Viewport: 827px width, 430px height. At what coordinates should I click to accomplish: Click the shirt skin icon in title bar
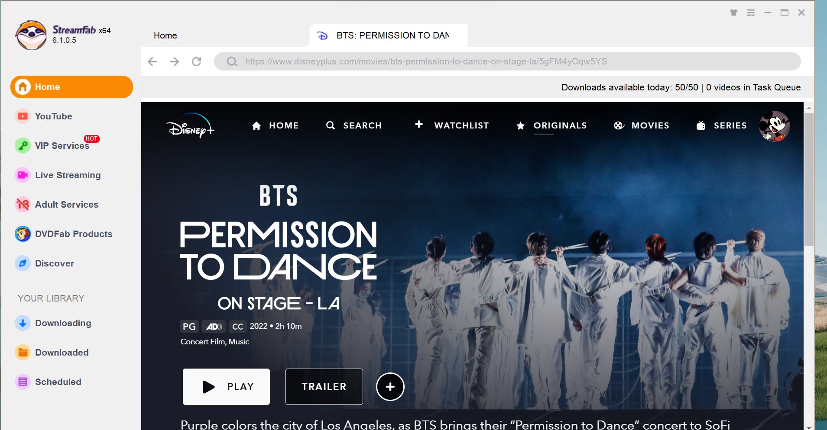(733, 13)
